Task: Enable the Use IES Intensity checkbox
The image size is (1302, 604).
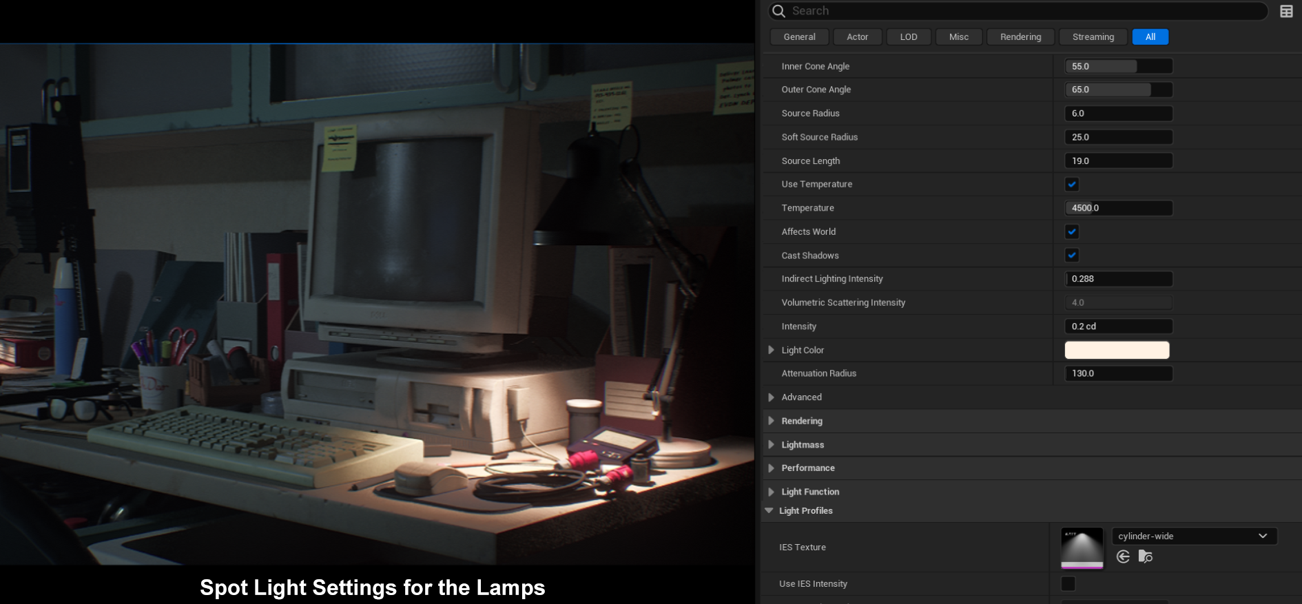Action: pyautogui.click(x=1068, y=583)
